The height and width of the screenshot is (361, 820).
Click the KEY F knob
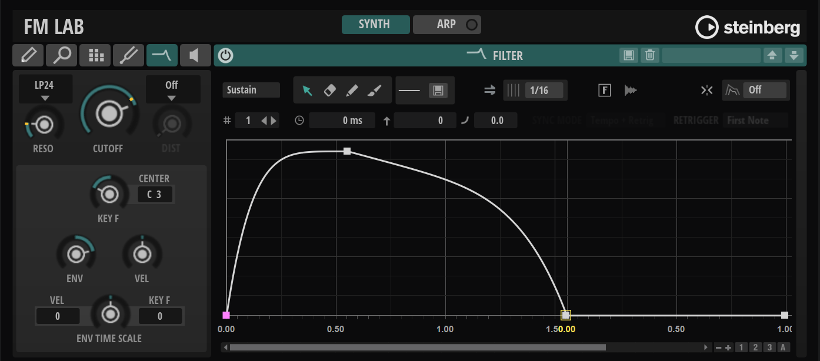109,193
